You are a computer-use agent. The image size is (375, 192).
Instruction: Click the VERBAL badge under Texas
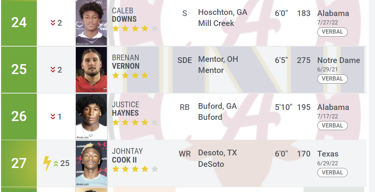[332, 173]
